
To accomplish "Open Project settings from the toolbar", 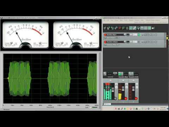I will pyautogui.click(x=116, y=28).
